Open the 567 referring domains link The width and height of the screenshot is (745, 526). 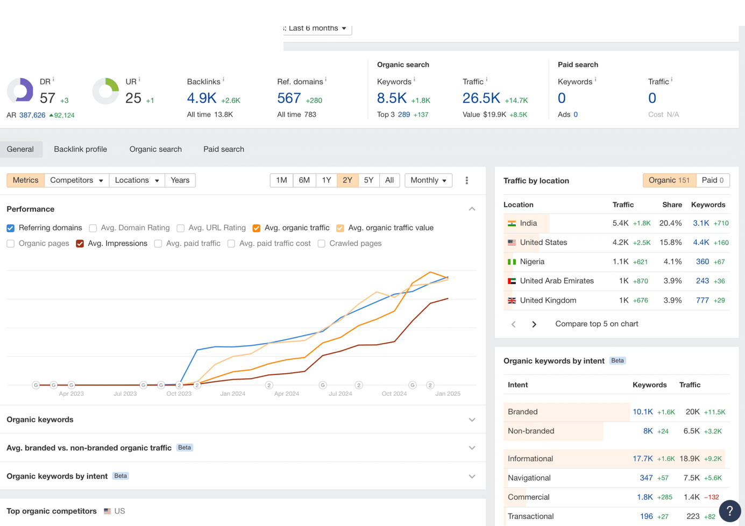click(x=289, y=98)
